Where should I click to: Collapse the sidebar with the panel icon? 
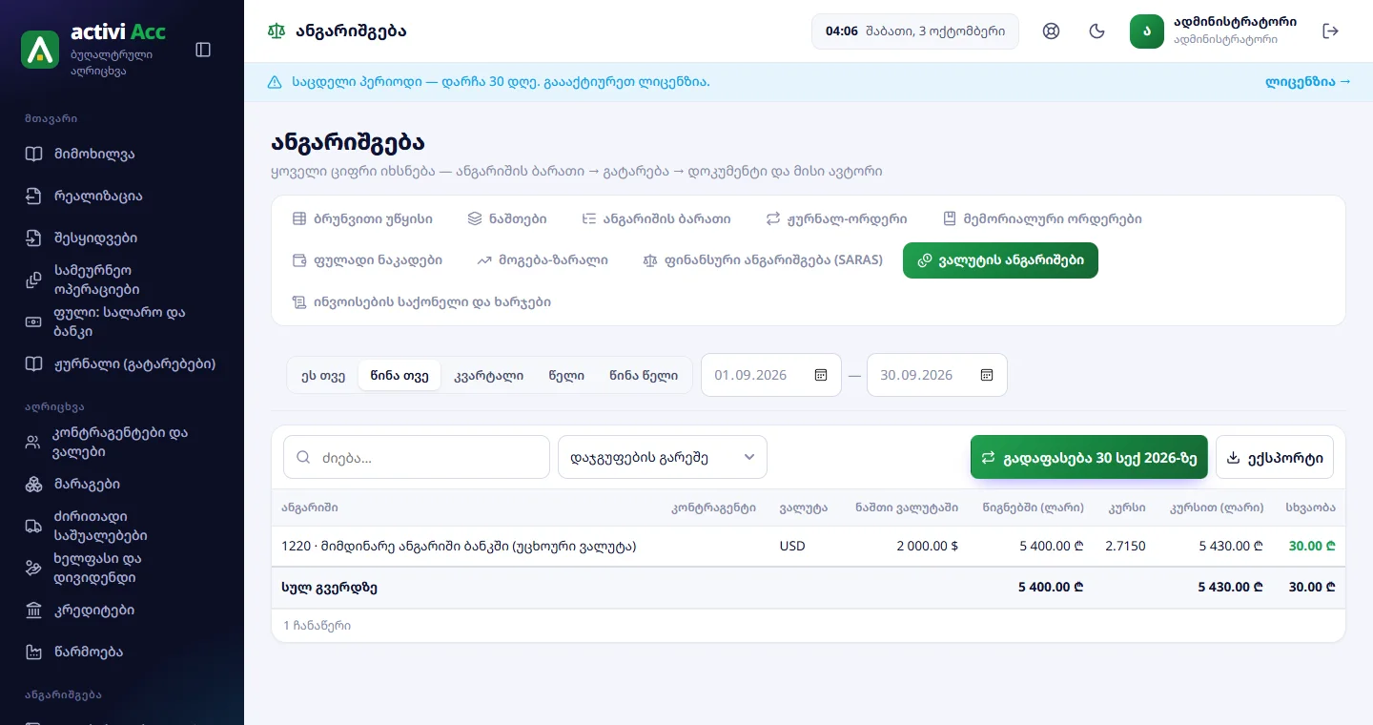[203, 50]
